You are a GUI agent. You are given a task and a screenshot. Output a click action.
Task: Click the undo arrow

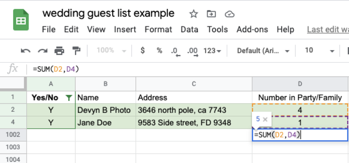click(x=25, y=51)
